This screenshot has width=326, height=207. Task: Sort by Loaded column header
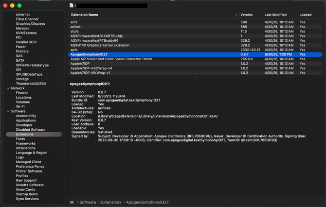[305, 15]
